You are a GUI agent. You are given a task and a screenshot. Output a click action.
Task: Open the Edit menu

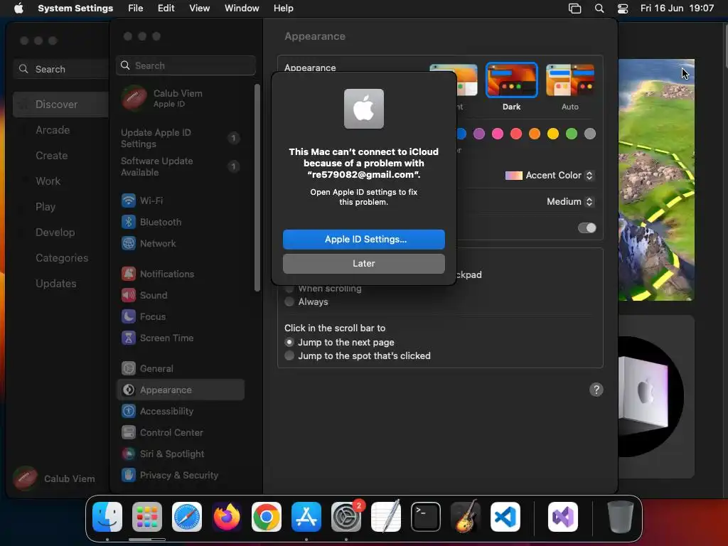coord(166,9)
